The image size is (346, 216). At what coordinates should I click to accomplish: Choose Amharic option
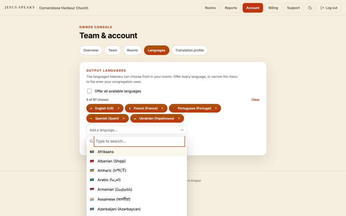(x=137, y=170)
